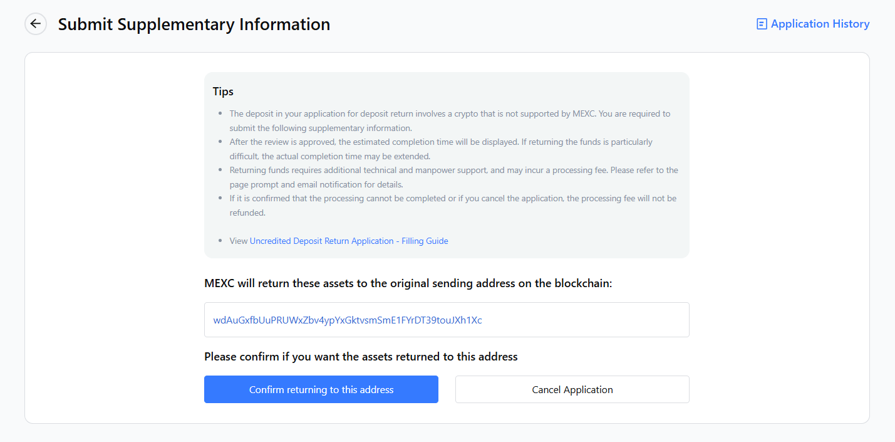895x442 pixels.
Task: Click the tip stating fee will not be refunded
Action: [x=452, y=199]
